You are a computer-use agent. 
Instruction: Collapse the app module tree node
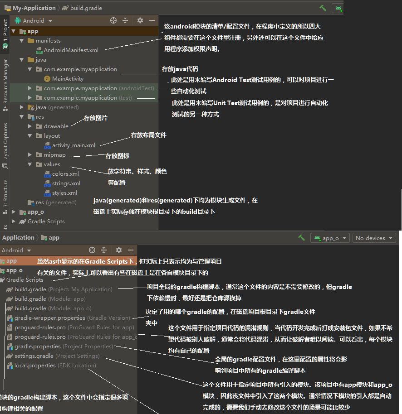pos(14,31)
